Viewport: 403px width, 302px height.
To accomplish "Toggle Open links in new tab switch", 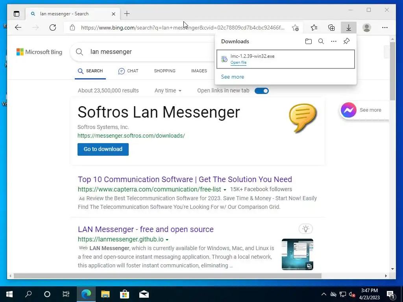I will pos(262,91).
